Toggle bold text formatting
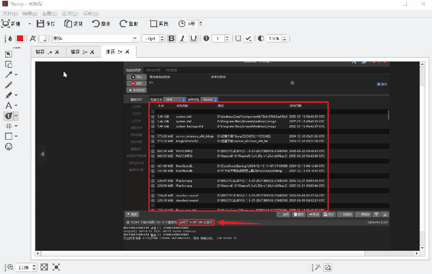This screenshot has height=274, width=432. coord(171,38)
